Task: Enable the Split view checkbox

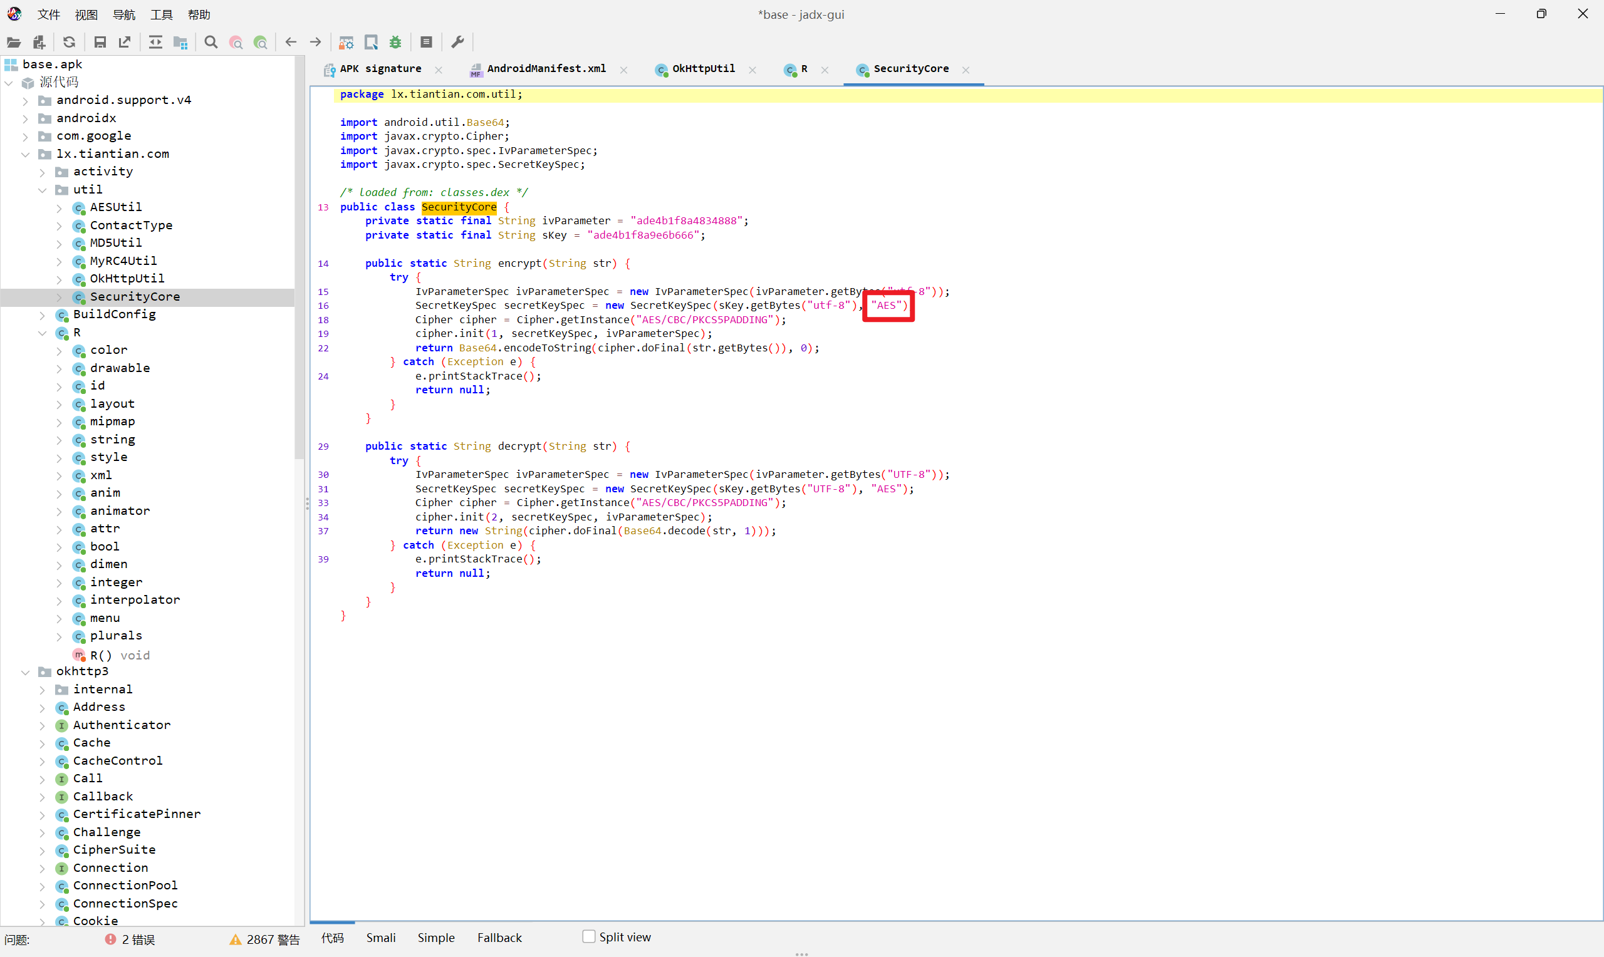Action: click(x=589, y=936)
